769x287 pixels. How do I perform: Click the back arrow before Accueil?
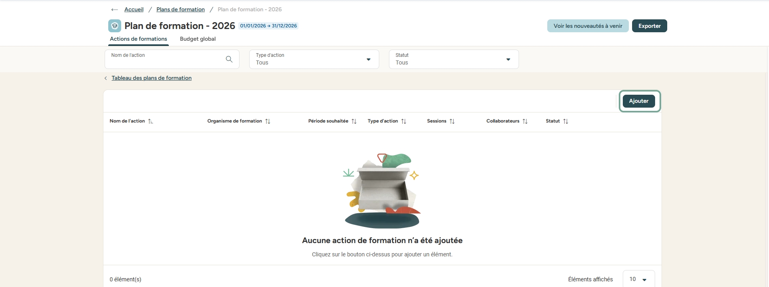point(114,10)
